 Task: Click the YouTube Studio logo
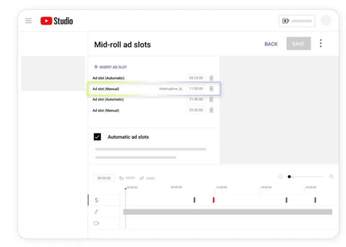57,21
